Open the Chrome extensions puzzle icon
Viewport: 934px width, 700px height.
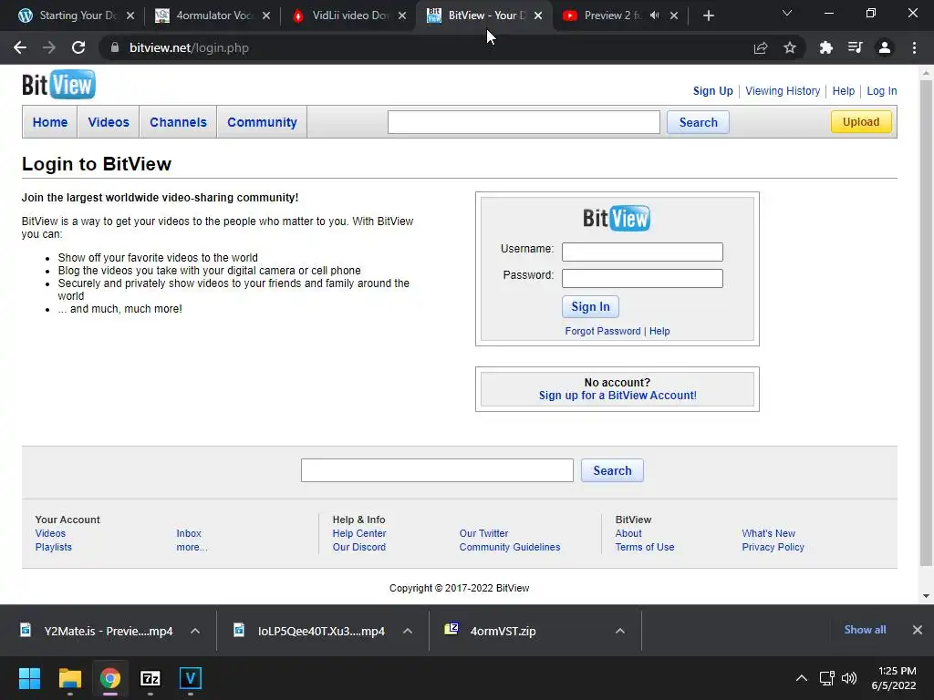pos(826,47)
